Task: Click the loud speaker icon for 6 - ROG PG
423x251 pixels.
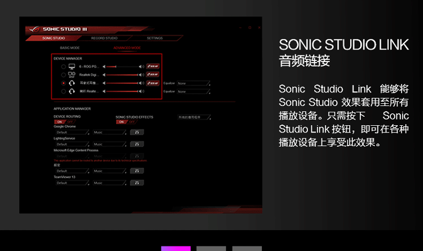Action: pyautogui.click(x=142, y=67)
